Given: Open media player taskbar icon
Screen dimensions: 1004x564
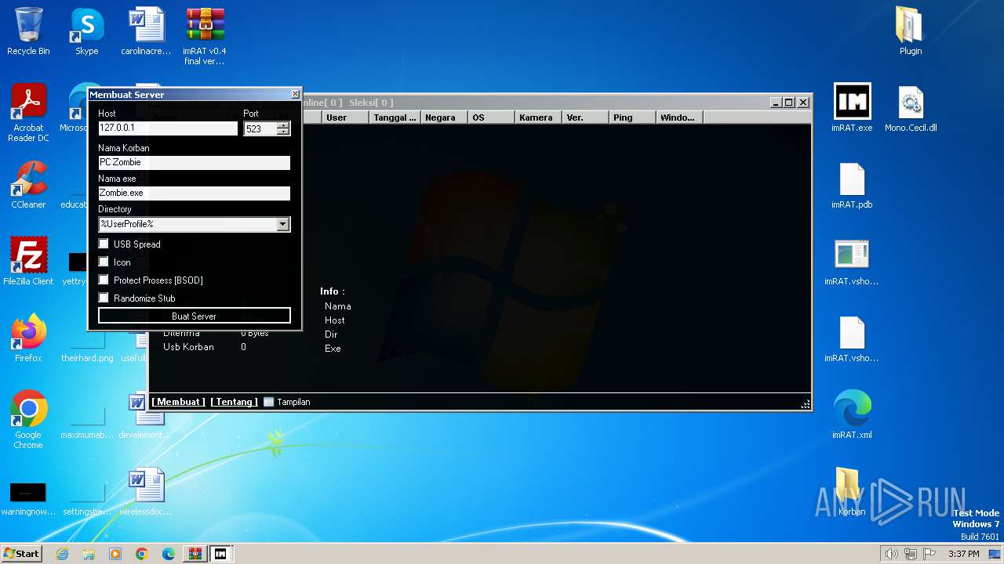Looking at the screenshot, I should tap(115, 554).
